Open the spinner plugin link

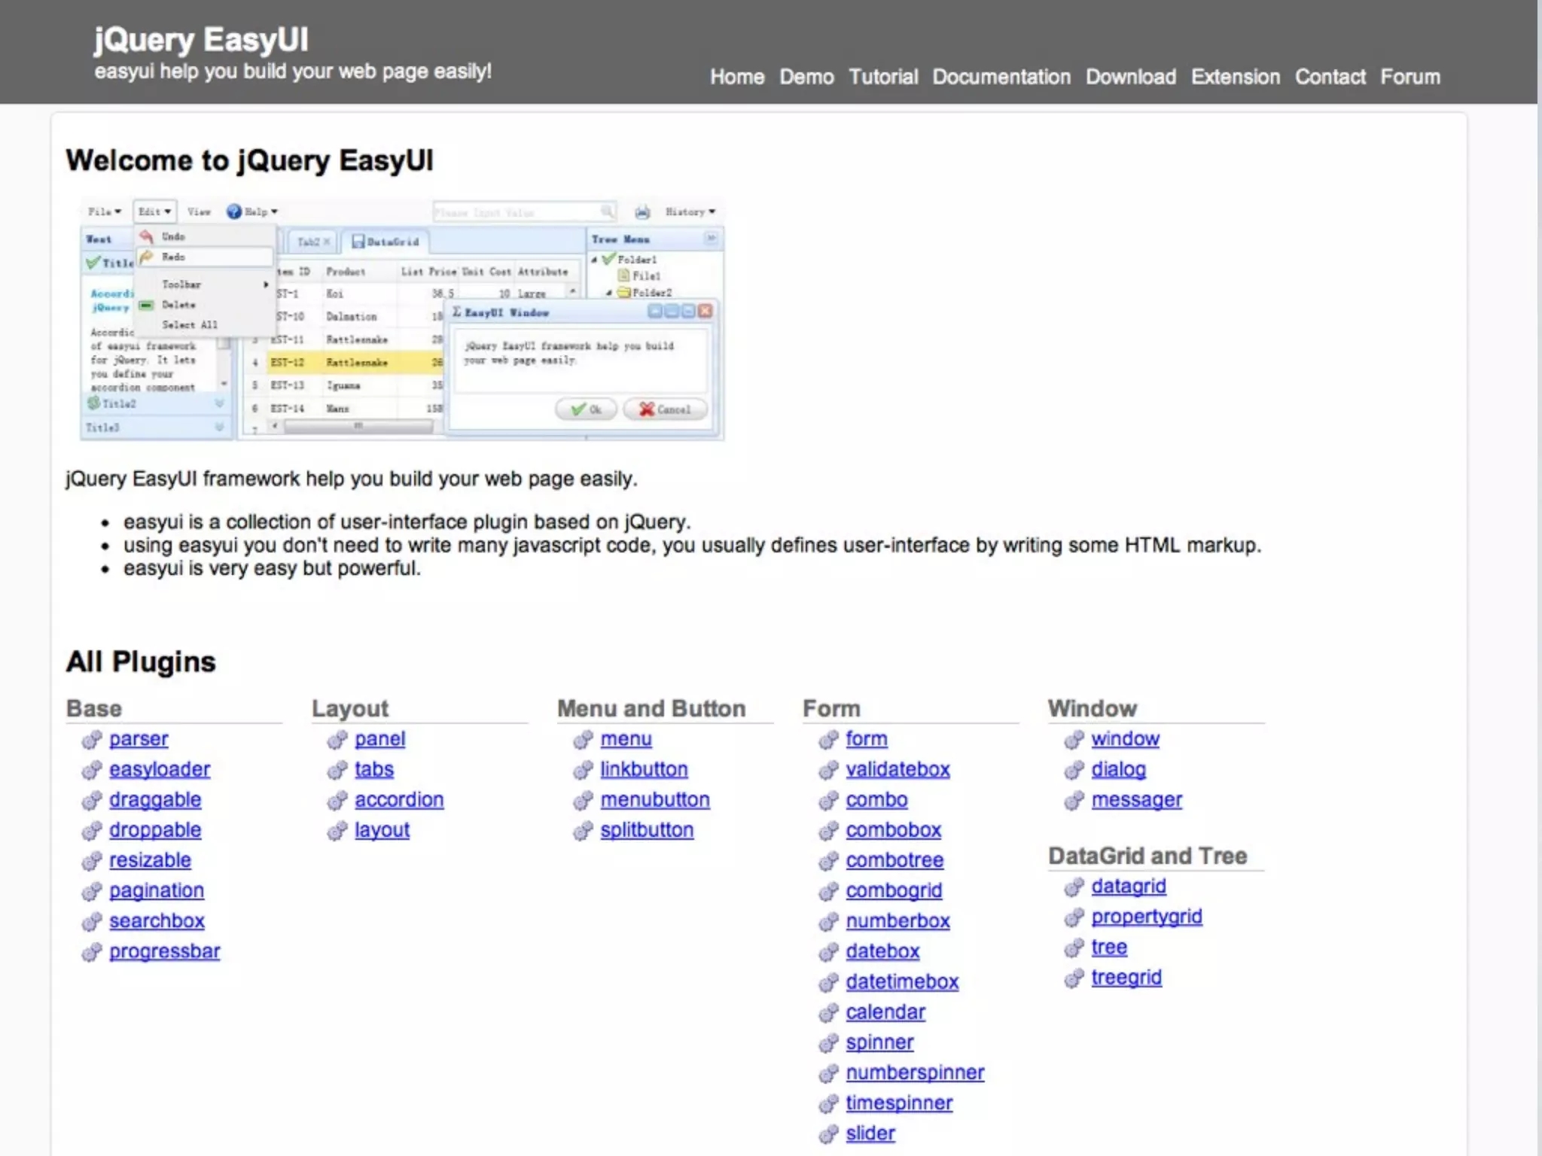pyautogui.click(x=879, y=1042)
